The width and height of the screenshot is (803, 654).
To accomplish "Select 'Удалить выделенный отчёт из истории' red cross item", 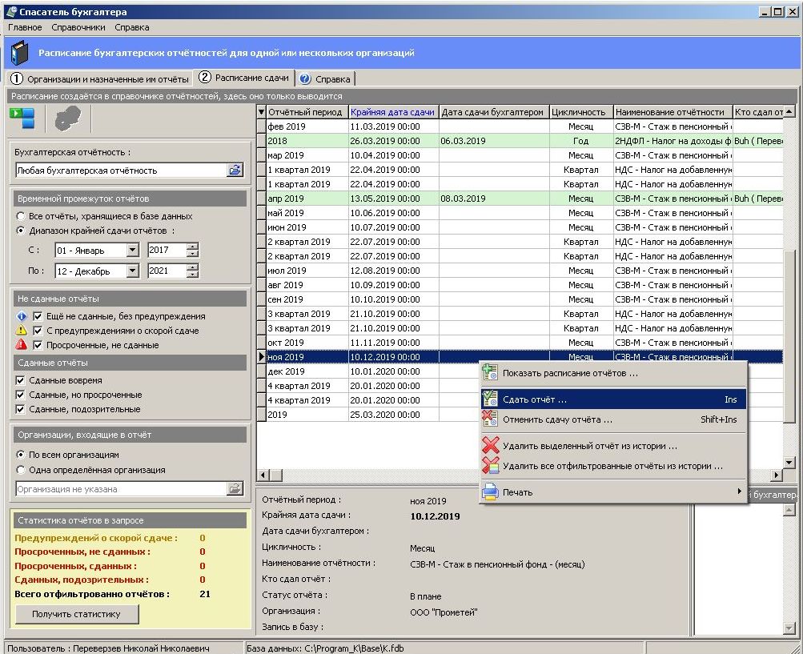I will pyautogui.click(x=589, y=446).
